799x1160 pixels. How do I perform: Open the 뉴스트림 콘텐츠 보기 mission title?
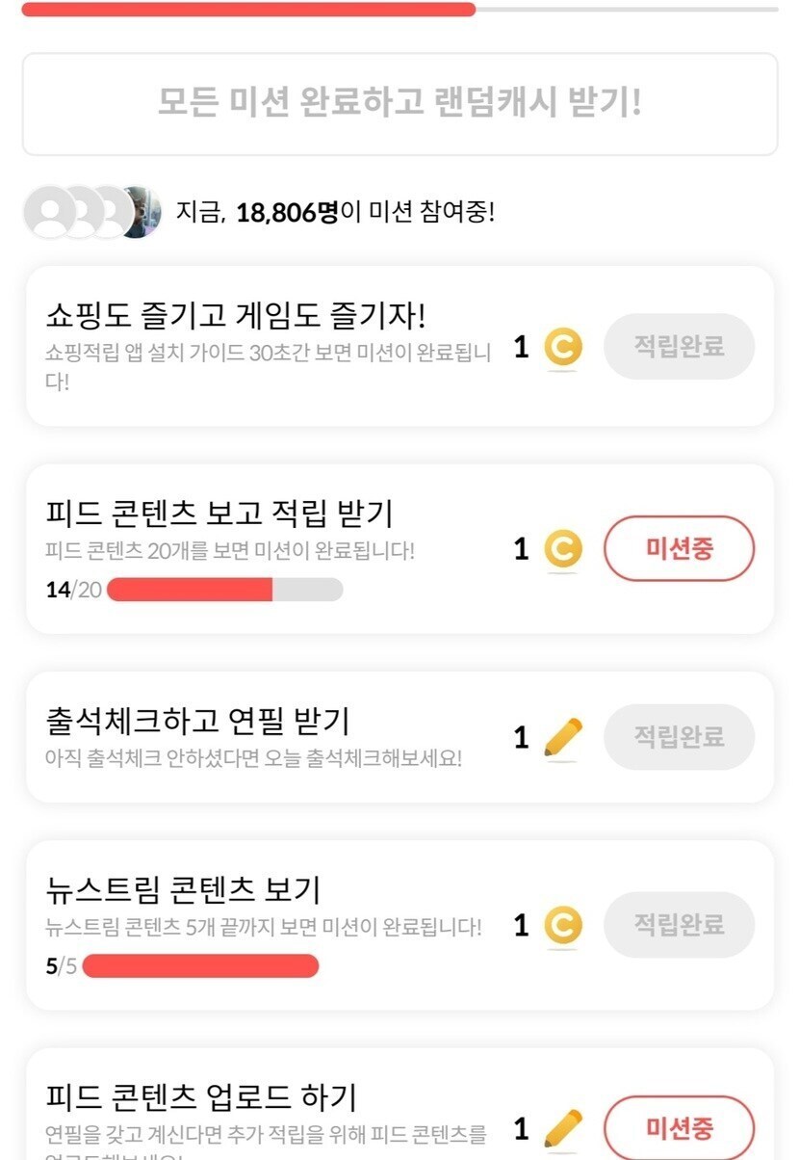pos(183,888)
